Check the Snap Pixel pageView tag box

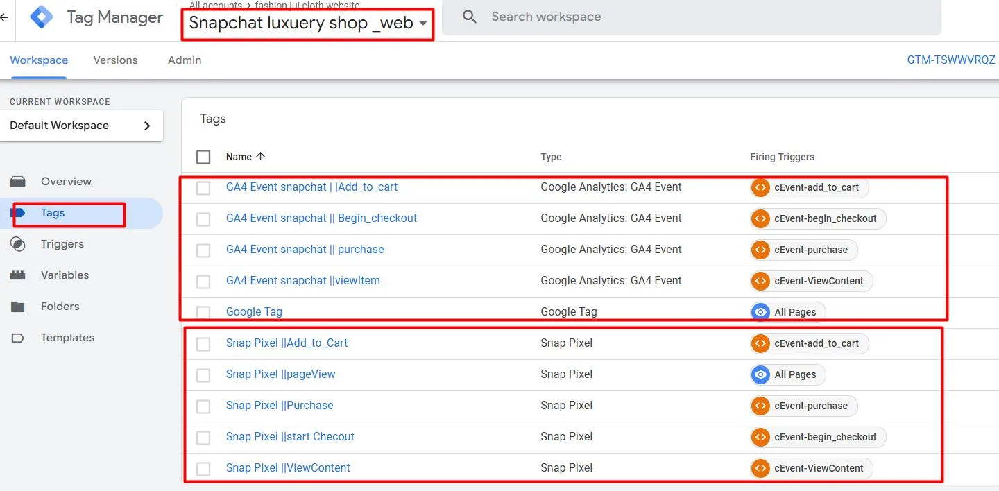point(203,375)
